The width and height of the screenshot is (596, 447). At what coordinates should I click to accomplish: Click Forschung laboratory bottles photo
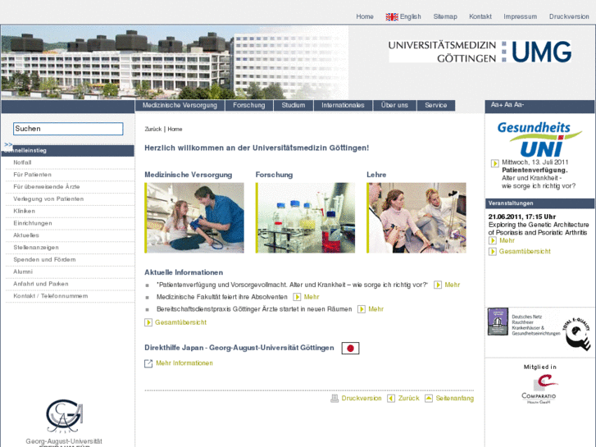point(305,218)
